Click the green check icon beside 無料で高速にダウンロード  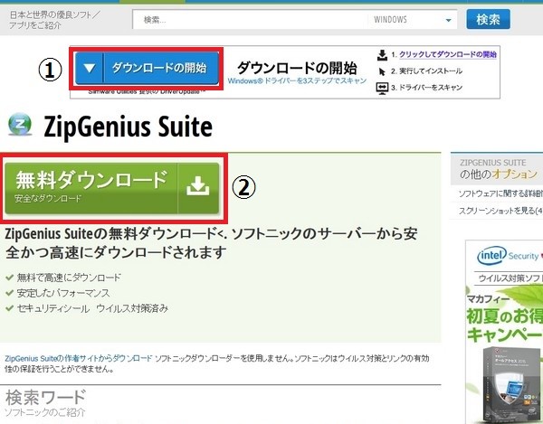pos(9,278)
